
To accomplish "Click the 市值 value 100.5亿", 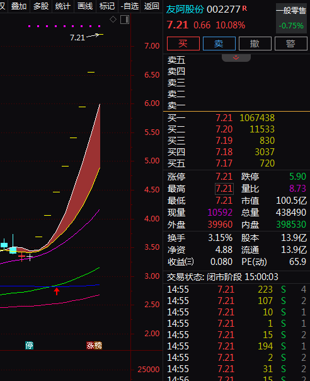I will pyautogui.click(x=291, y=201).
